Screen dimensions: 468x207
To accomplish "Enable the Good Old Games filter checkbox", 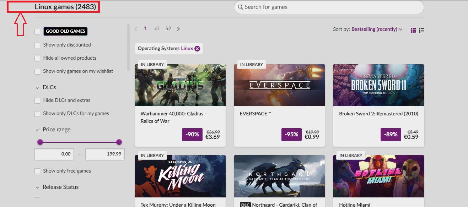I will pos(37,32).
